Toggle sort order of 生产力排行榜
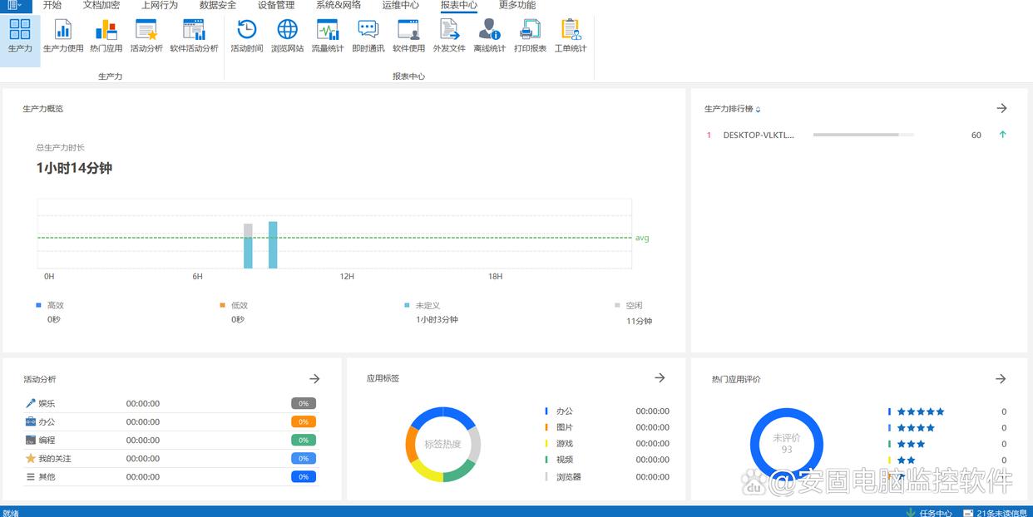Screen dimensions: 1033x517 pos(758,110)
